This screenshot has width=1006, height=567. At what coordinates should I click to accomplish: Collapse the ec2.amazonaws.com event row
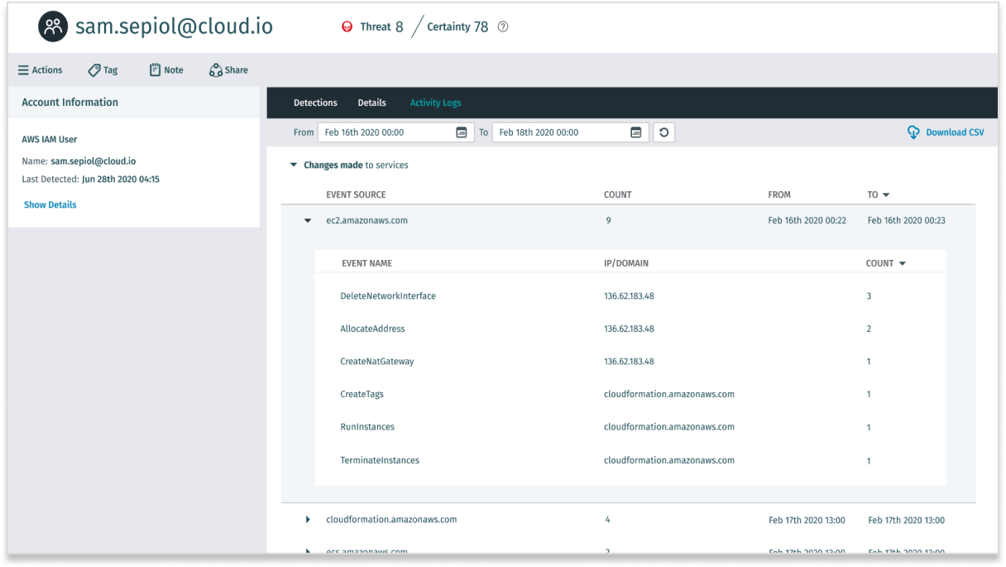307,220
